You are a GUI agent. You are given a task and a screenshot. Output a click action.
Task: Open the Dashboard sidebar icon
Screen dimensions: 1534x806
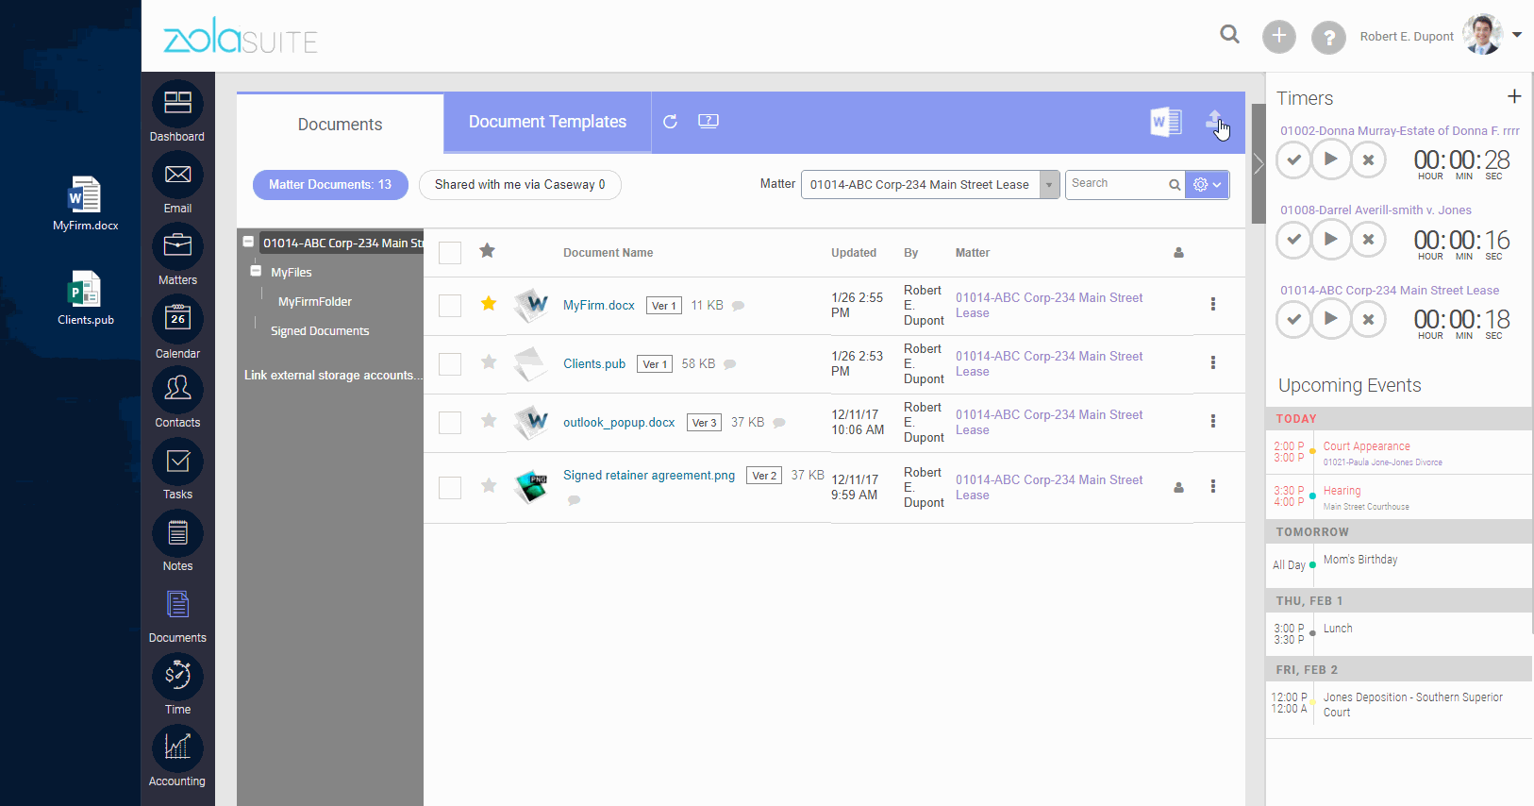point(177,104)
